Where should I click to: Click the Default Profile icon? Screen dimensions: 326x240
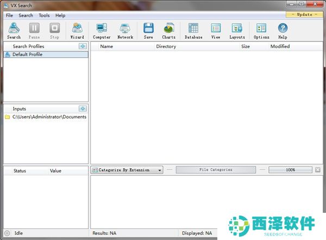pyautogui.click(x=8, y=54)
